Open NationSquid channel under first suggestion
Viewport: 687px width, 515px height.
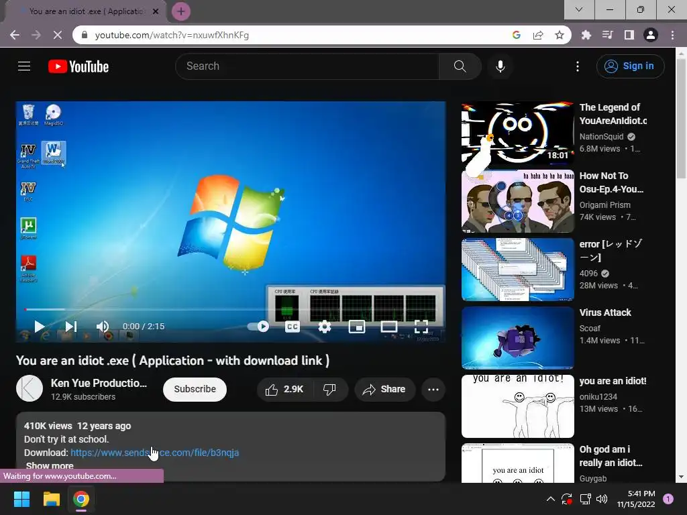click(601, 137)
